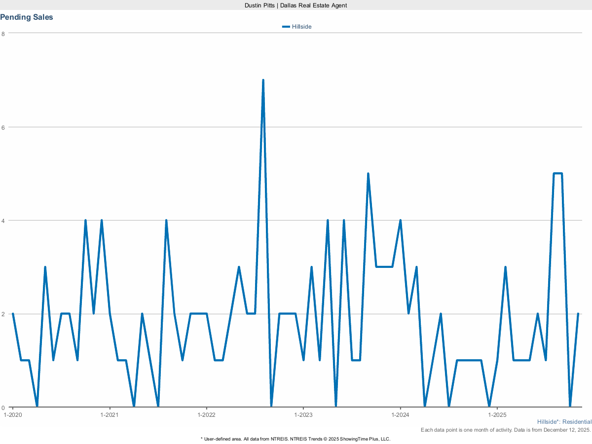The image size is (592, 444).
Task: Click the zero-value dip in early 2020
Action: [36, 407]
